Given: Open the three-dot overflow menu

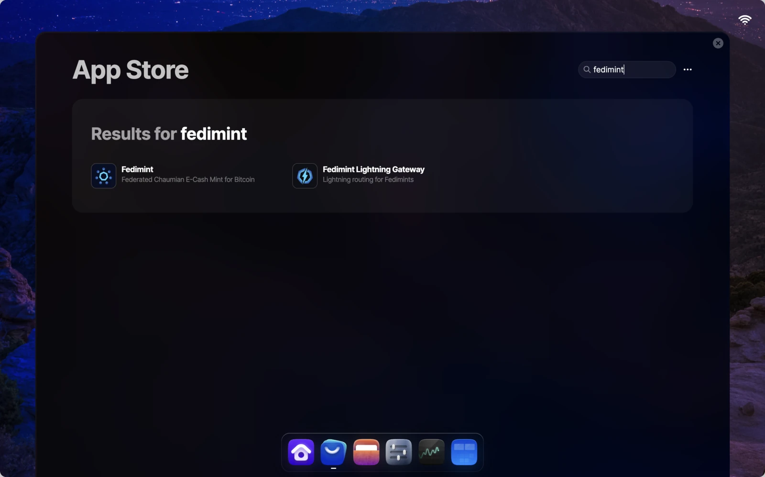Looking at the screenshot, I should 688,70.
